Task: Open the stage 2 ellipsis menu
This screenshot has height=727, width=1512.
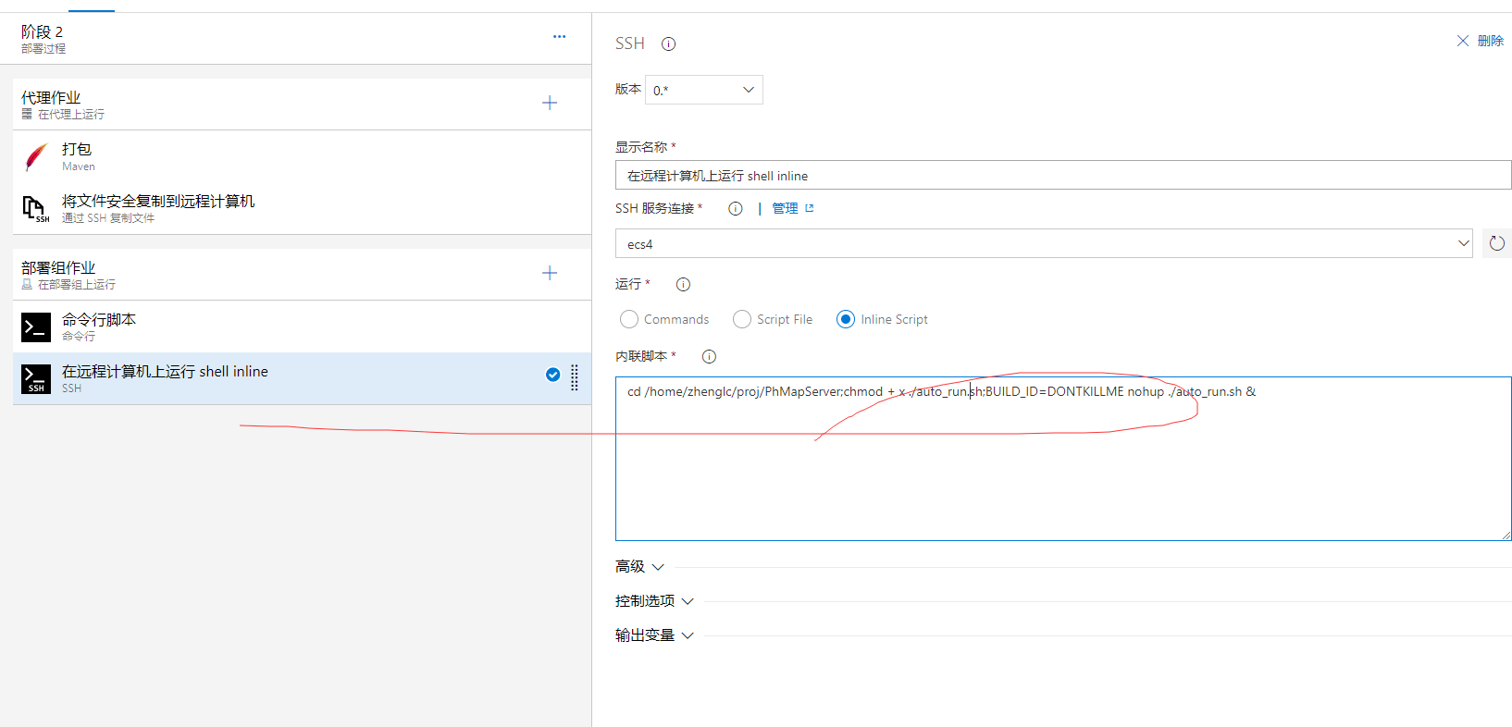Action: click(559, 37)
